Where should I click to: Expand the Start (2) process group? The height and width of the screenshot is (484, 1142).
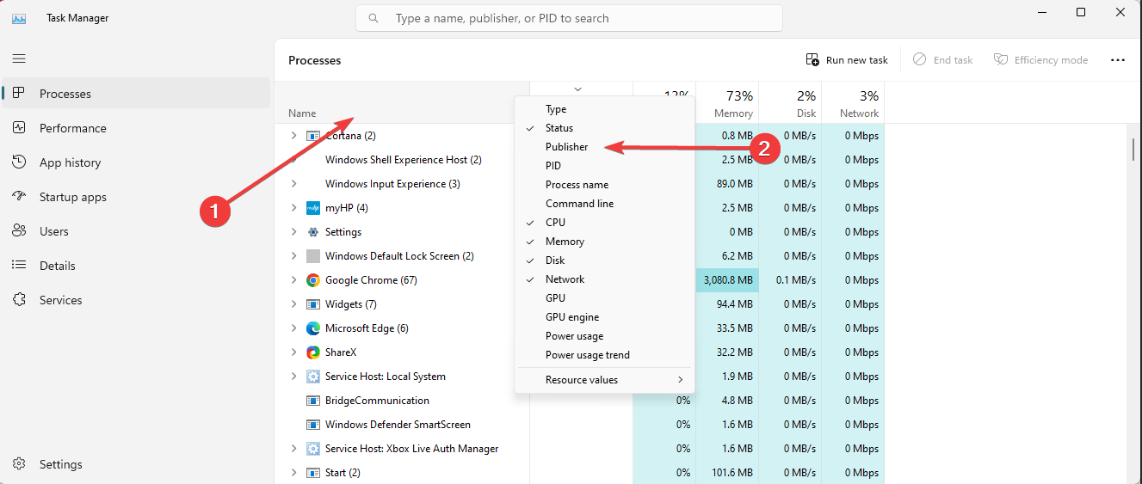293,473
